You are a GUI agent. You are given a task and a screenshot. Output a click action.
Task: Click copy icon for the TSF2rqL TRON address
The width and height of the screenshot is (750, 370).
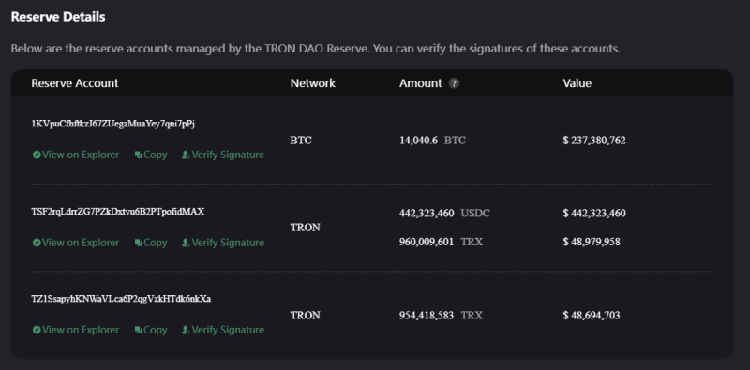138,243
